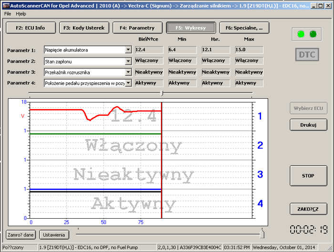
Task: Open the Parametr 3 starter relay dropdown
Action: click(128, 72)
